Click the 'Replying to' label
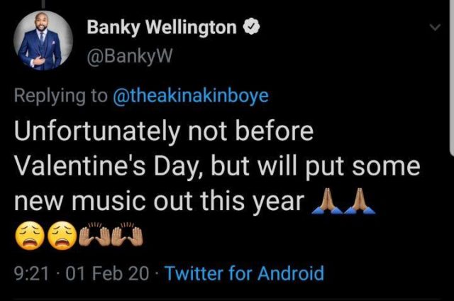 [x=60, y=96]
